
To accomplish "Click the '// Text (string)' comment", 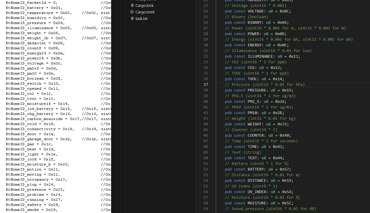I will [x=243, y=152].
